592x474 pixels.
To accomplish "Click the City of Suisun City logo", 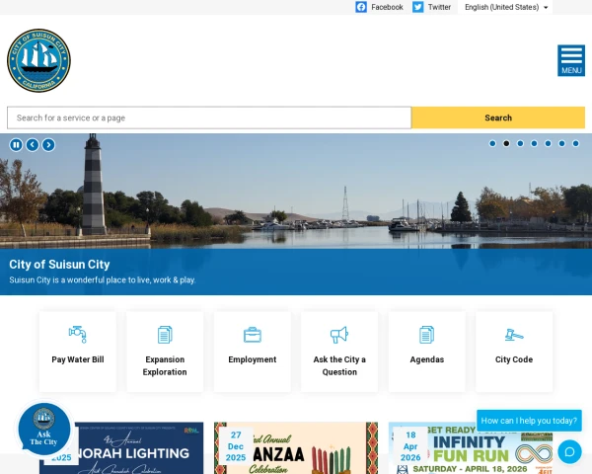I will pyautogui.click(x=38, y=60).
